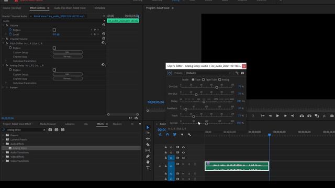Toggle V2 track eye visibility
335x188 pixels.
pyautogui.click(x=183, y=152)
